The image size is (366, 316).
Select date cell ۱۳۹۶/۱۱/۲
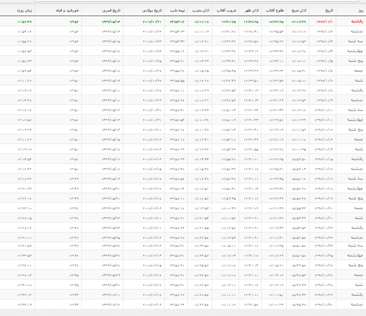(325, 32)
